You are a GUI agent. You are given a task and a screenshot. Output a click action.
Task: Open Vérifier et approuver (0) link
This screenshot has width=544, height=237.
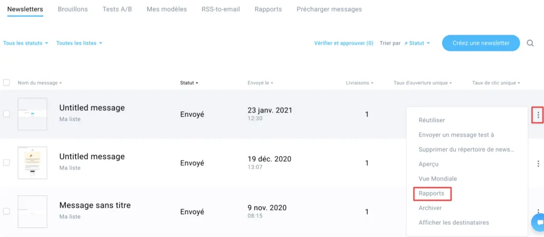click(344, 43)
